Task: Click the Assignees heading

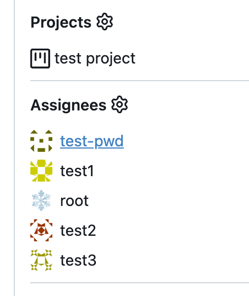Action: tap(68, 105)
